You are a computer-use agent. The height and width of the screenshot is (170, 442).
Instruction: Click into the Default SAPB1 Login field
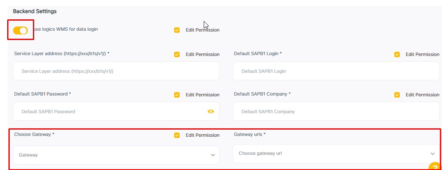pos(336,71)
